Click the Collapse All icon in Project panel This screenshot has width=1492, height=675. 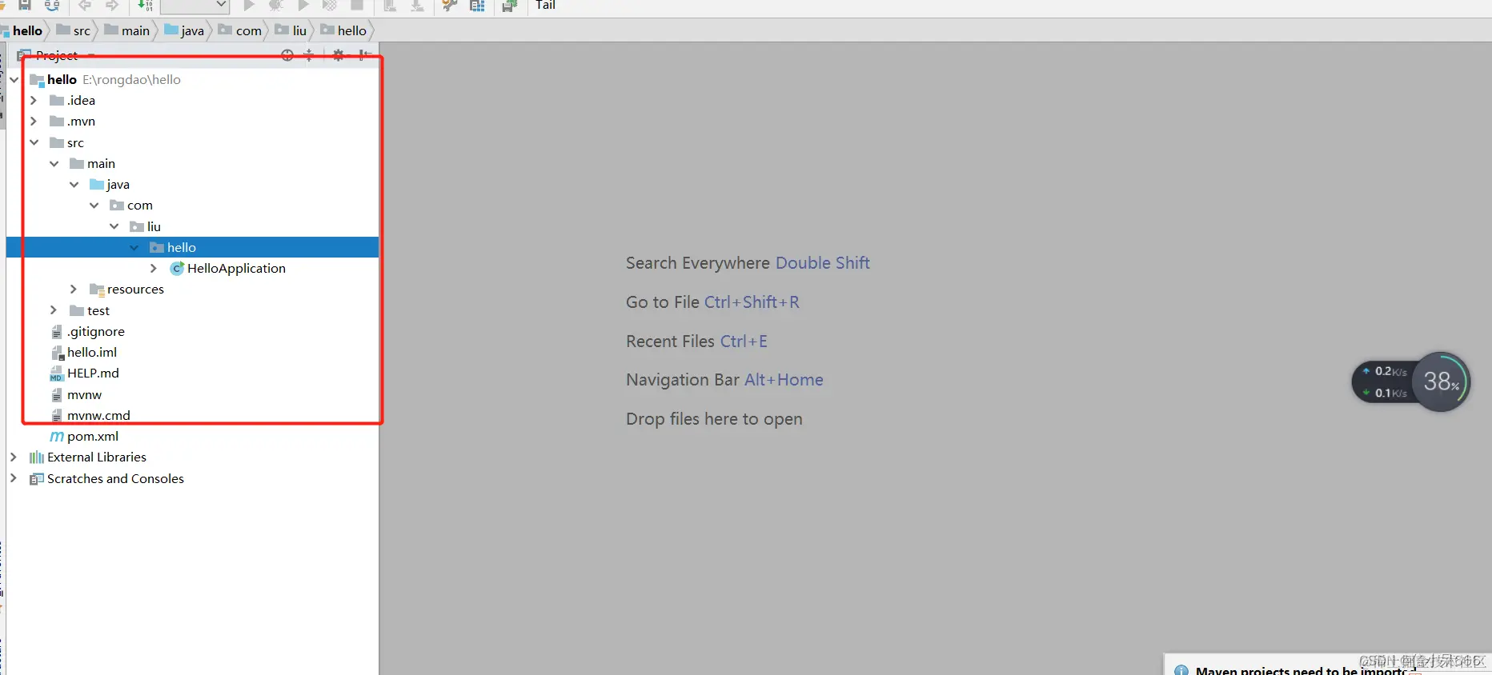pyautogui.click(x=309, y=55)
